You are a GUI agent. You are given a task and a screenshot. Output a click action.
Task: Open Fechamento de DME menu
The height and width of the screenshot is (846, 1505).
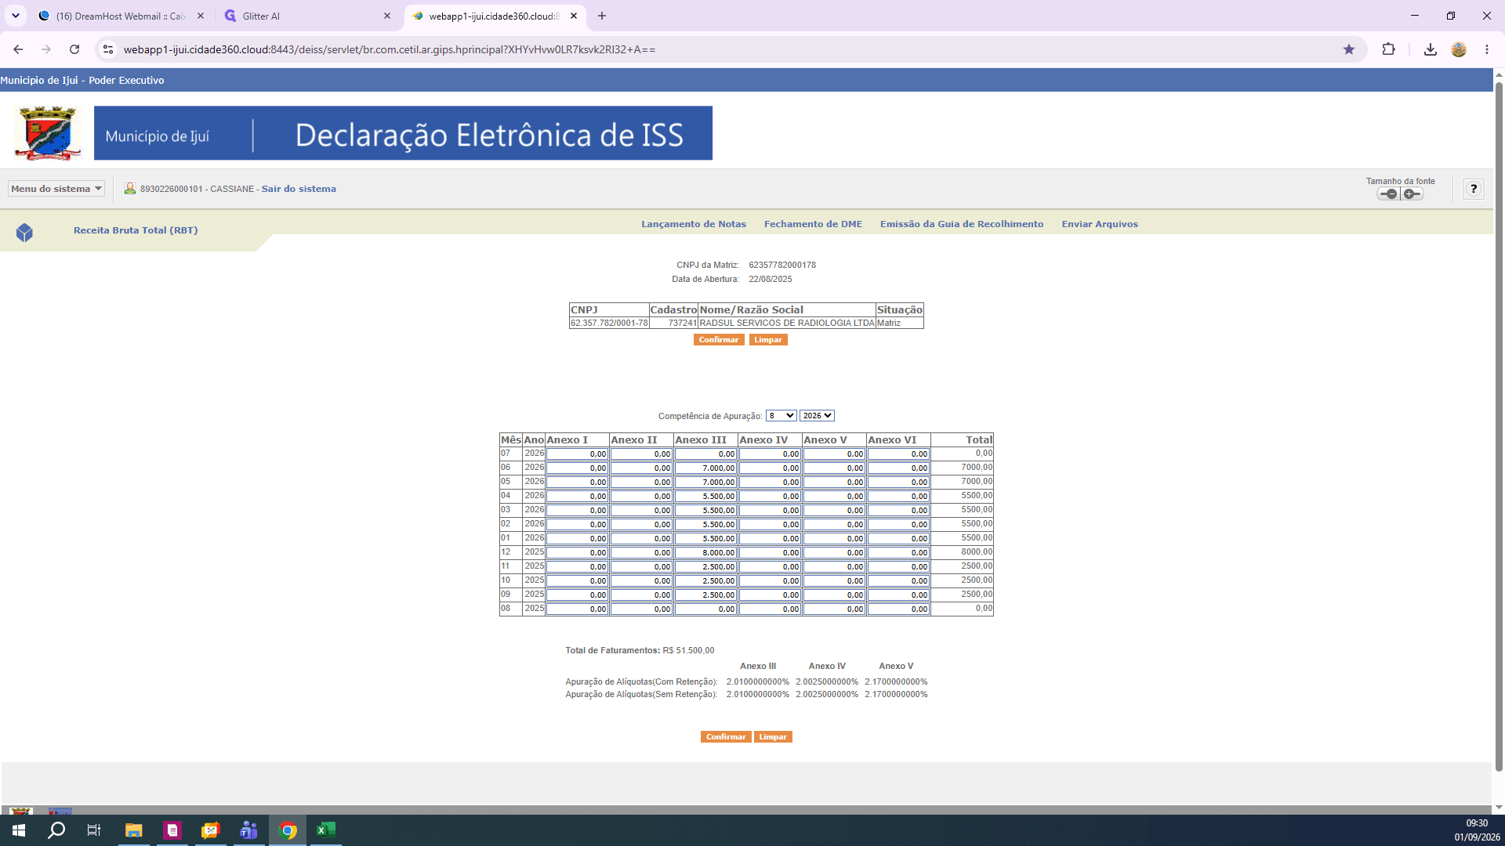click(813, 224)
